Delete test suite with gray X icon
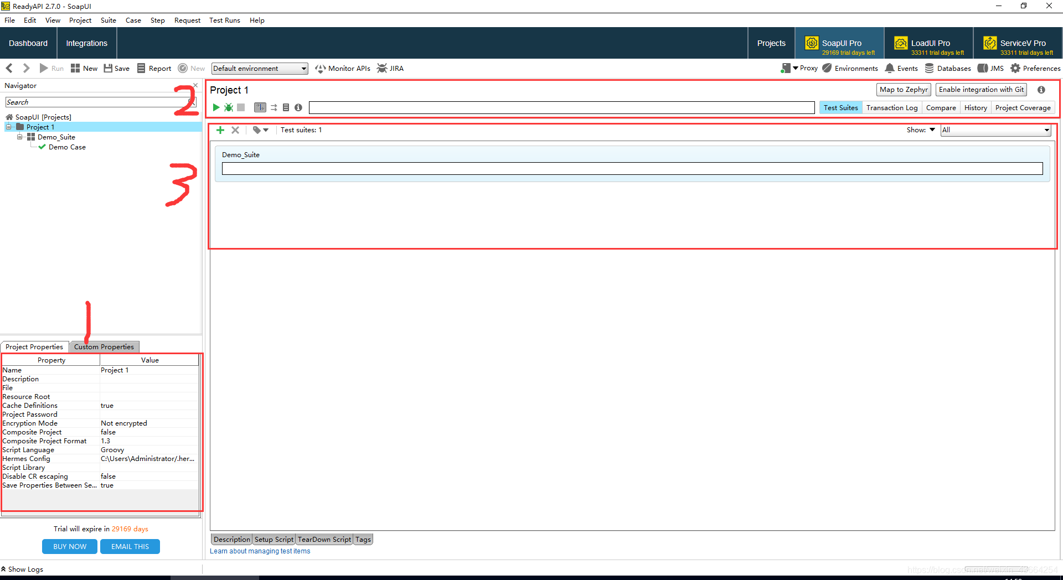 235,130
